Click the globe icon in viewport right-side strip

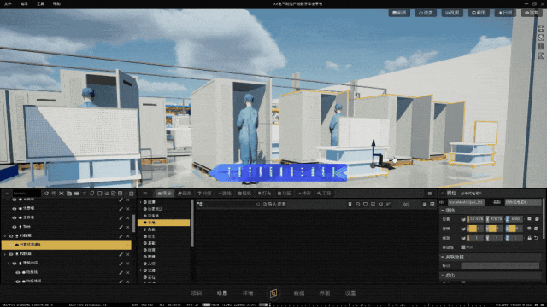click(x=541, y=38)
